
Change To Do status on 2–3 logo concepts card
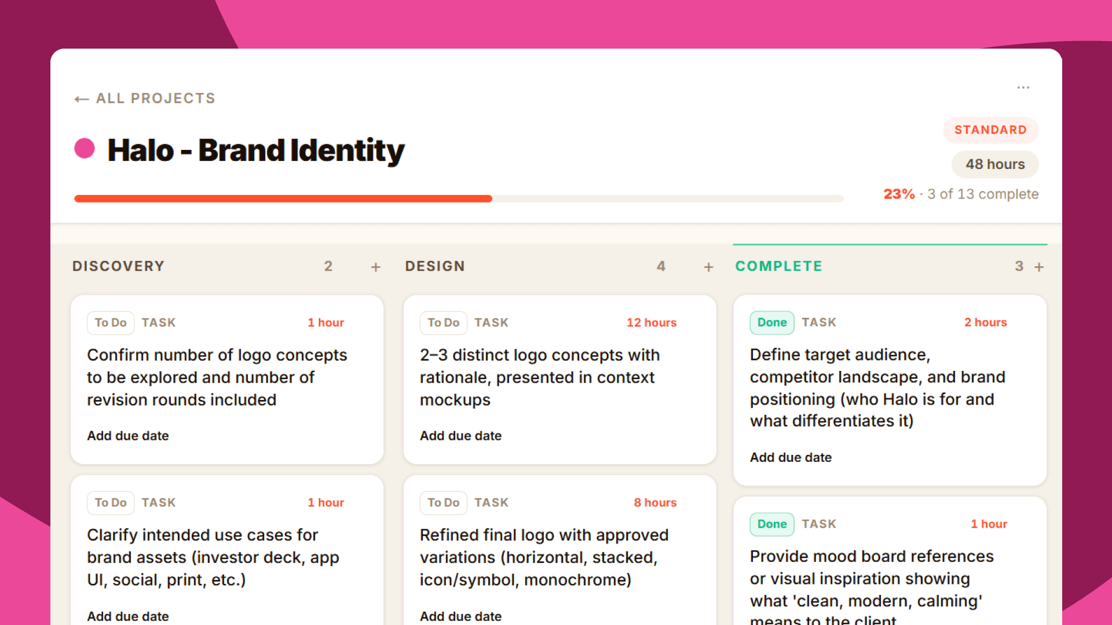(444, 323)
